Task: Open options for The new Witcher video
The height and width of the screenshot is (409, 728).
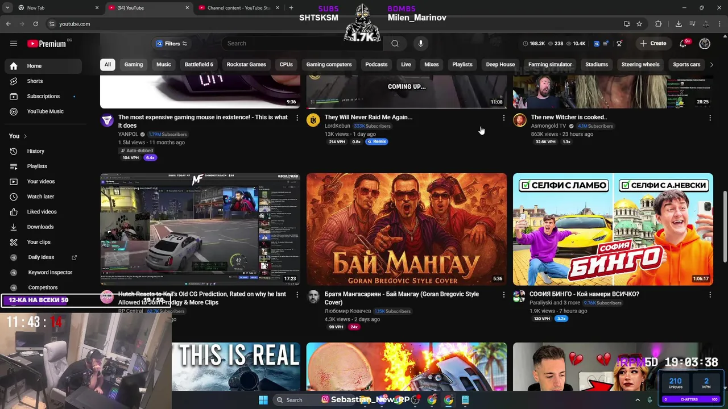Action: point(710,118)
